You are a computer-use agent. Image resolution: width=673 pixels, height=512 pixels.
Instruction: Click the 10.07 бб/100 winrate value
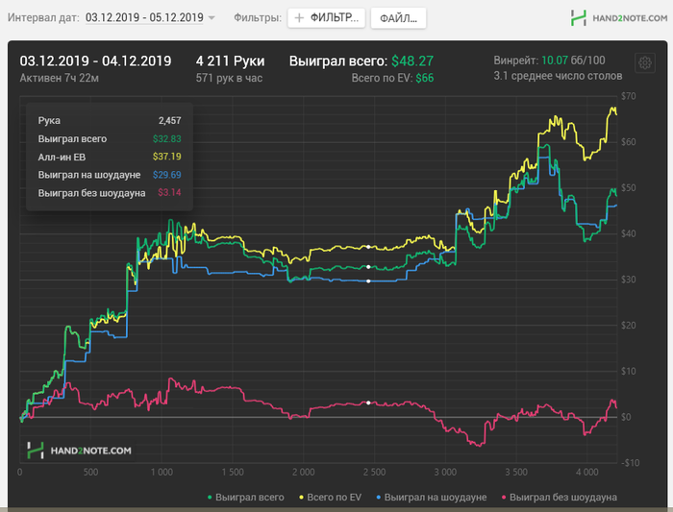(x=573, y=61)
